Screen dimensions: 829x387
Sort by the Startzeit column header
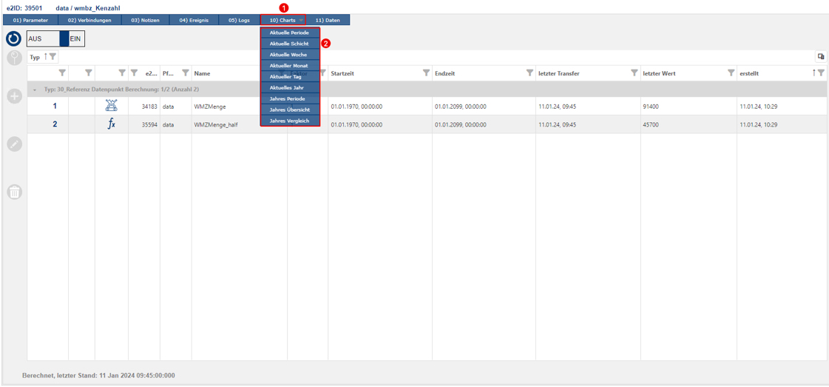point(342,73)
